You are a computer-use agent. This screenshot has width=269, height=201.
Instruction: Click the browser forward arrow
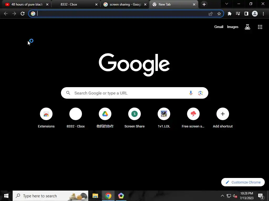14,14
